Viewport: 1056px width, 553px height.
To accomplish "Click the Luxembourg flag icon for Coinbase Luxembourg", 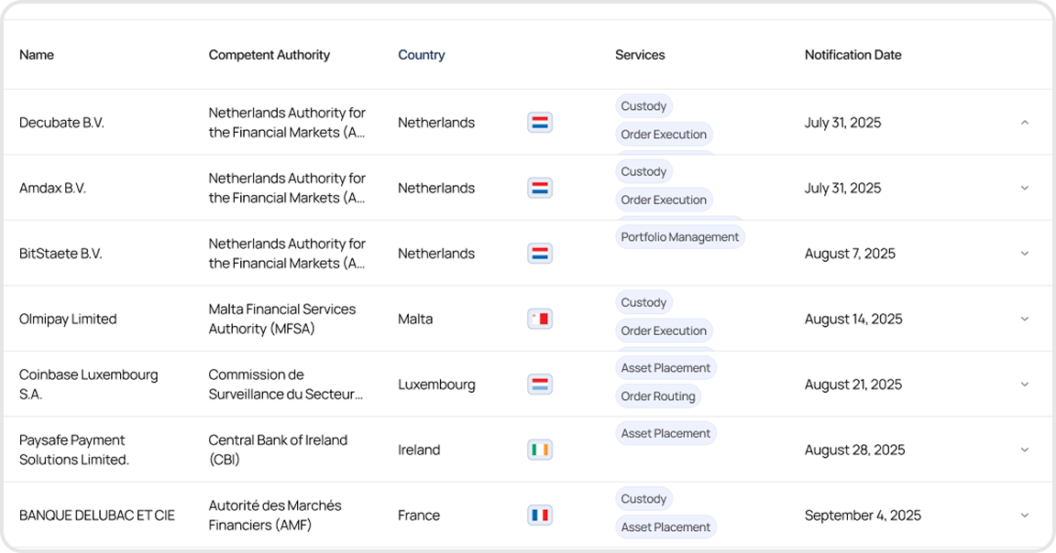I will tap(539, 385).
